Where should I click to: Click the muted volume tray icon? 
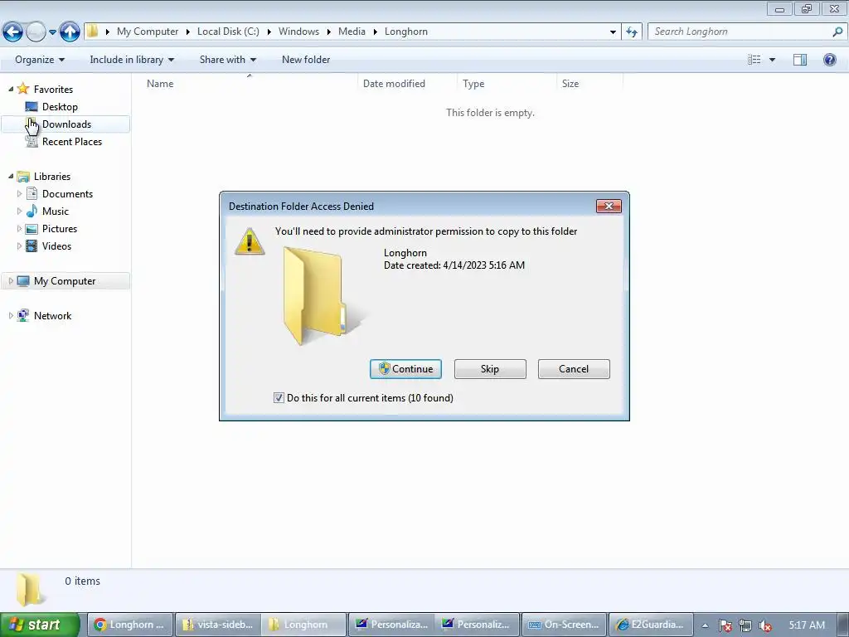765,625
